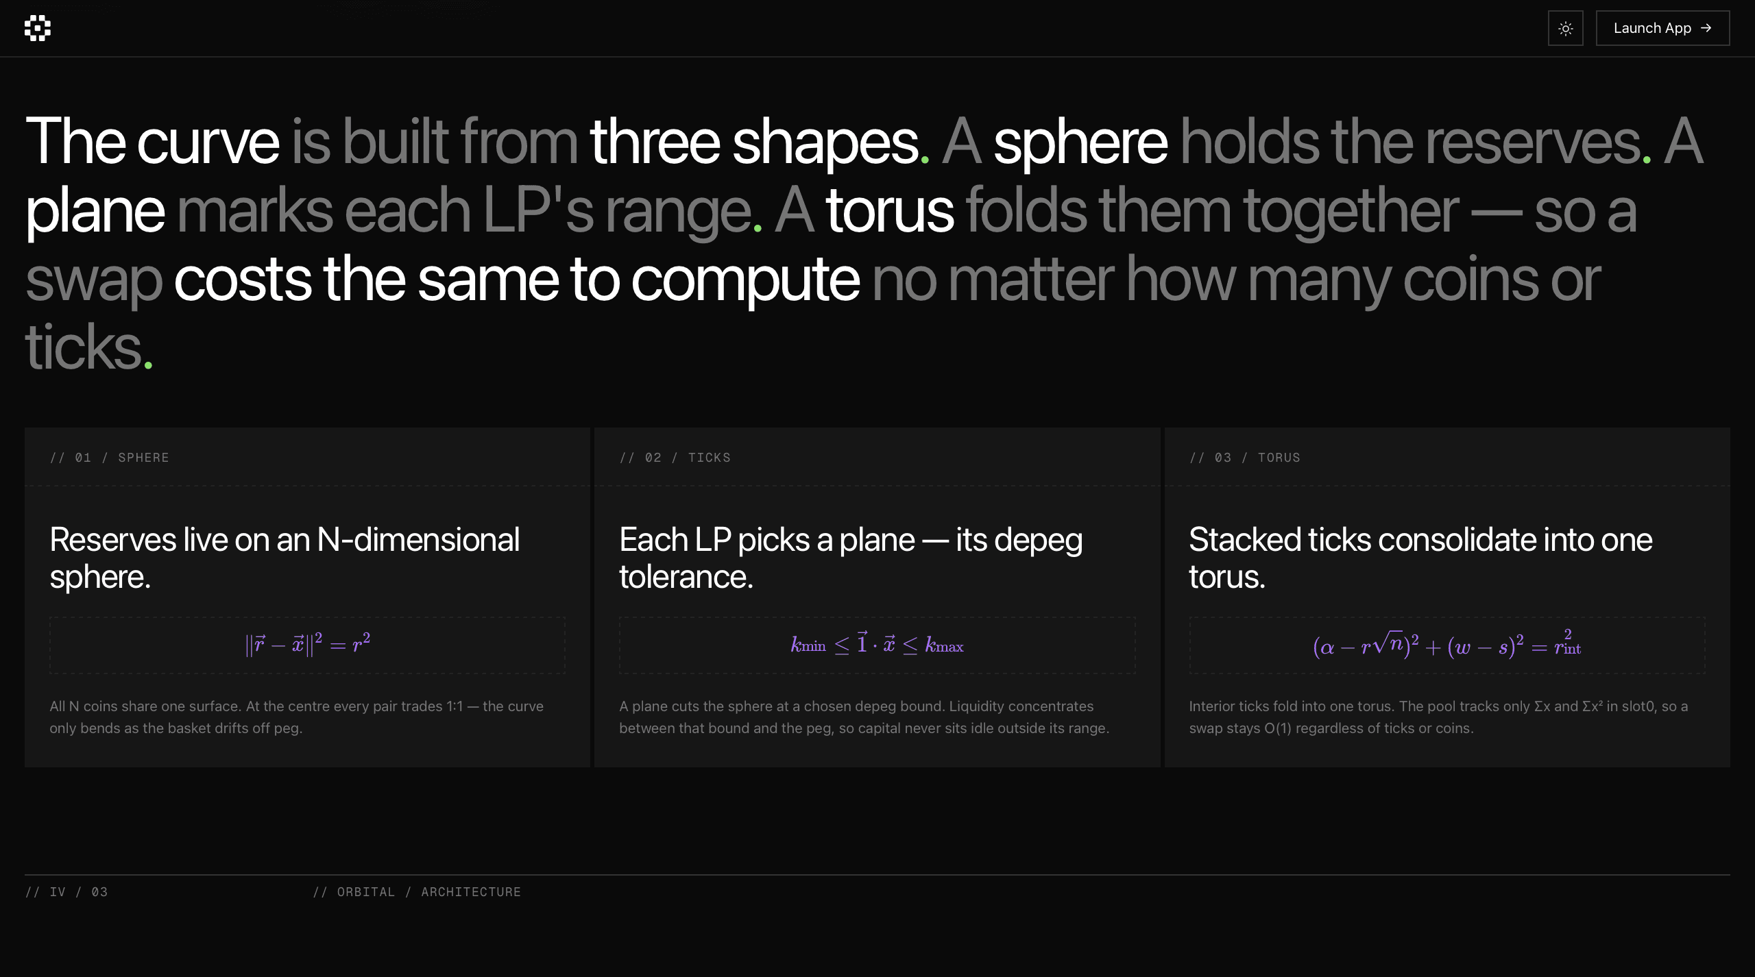Click the ORBITAL / ARCHITECTURE footer label
Viewport: 1755px width, 977px height.
[x=417, y=892]
